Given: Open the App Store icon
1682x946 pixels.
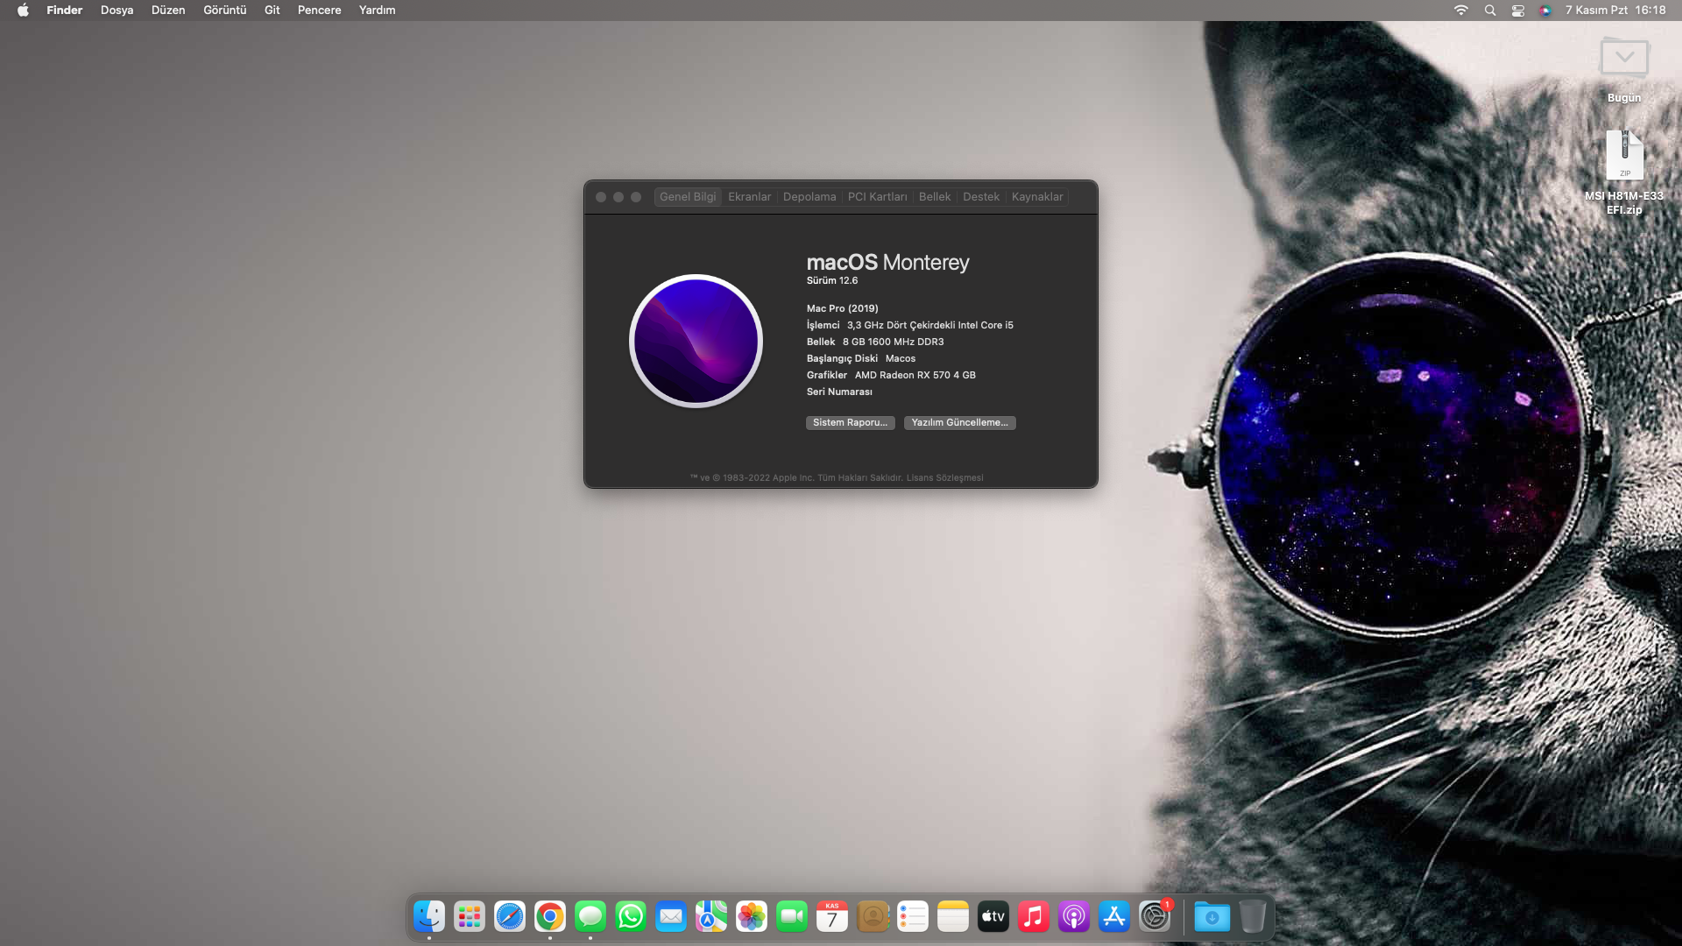Looking at the screenshot, I should pos(1114,916).
